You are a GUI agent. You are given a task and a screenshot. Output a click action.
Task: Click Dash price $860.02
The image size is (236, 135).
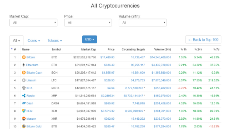tap(109, 104)
